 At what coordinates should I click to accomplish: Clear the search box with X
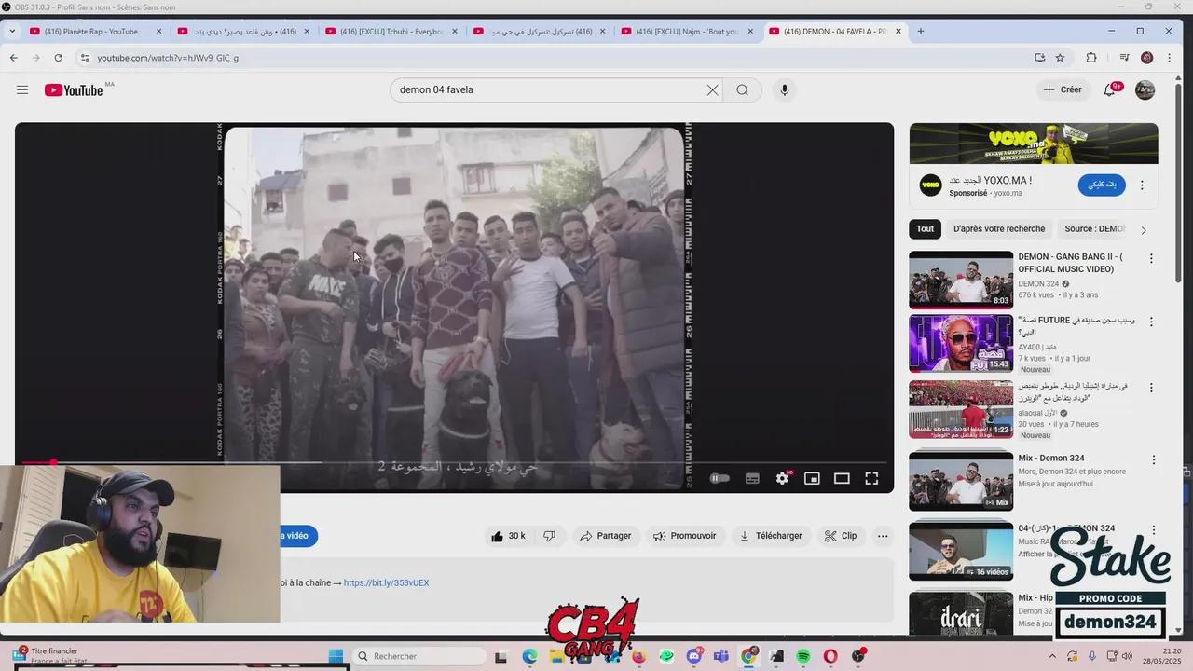(x=712, y=89)
